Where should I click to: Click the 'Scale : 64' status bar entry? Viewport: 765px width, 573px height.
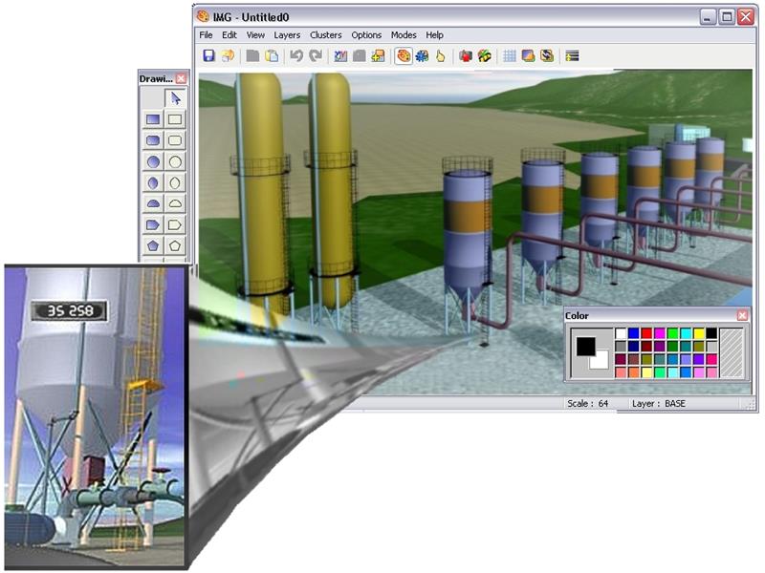(x=588, y=403)
